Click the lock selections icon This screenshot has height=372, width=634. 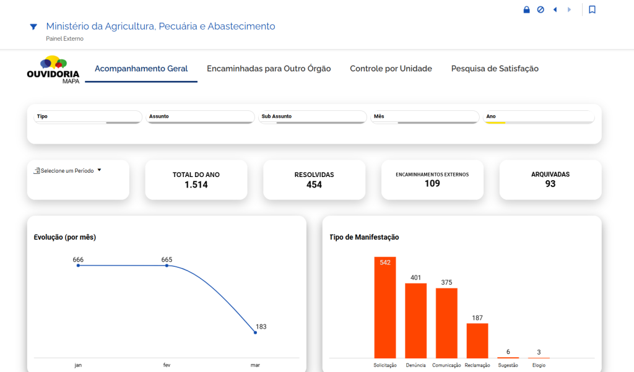pos(526,10)
